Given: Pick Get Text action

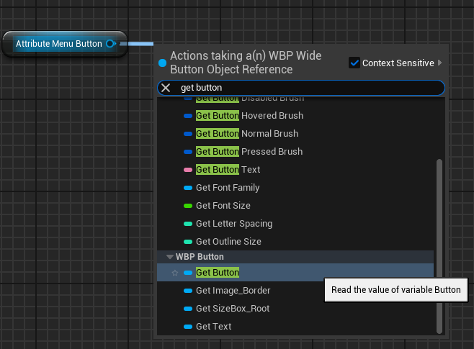Looking at the screenshot, I should [x=295, y=327].
